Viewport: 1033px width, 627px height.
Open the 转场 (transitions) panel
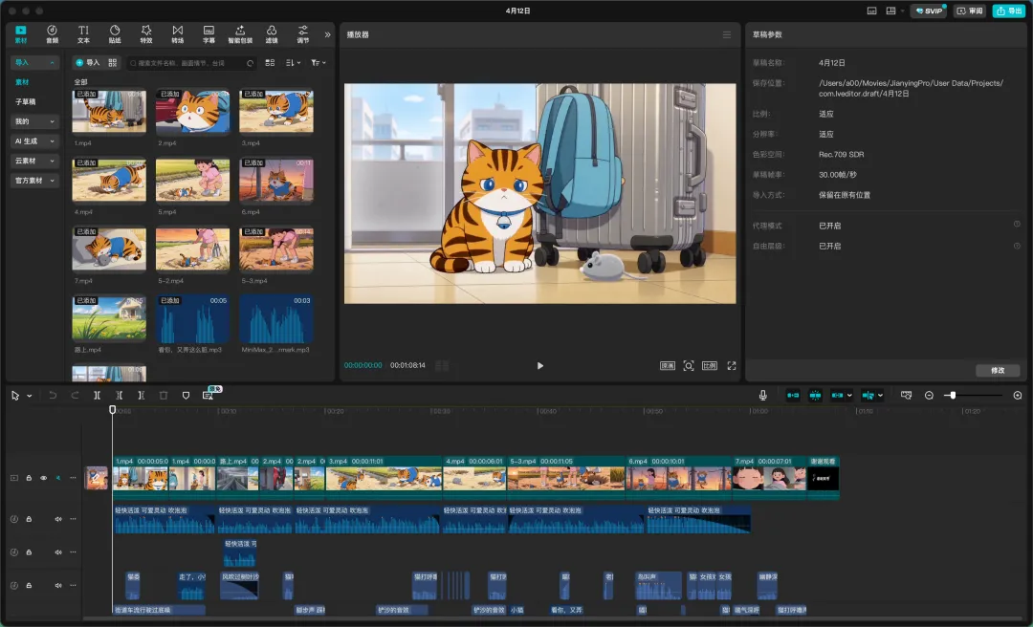(x=177, y=34)
